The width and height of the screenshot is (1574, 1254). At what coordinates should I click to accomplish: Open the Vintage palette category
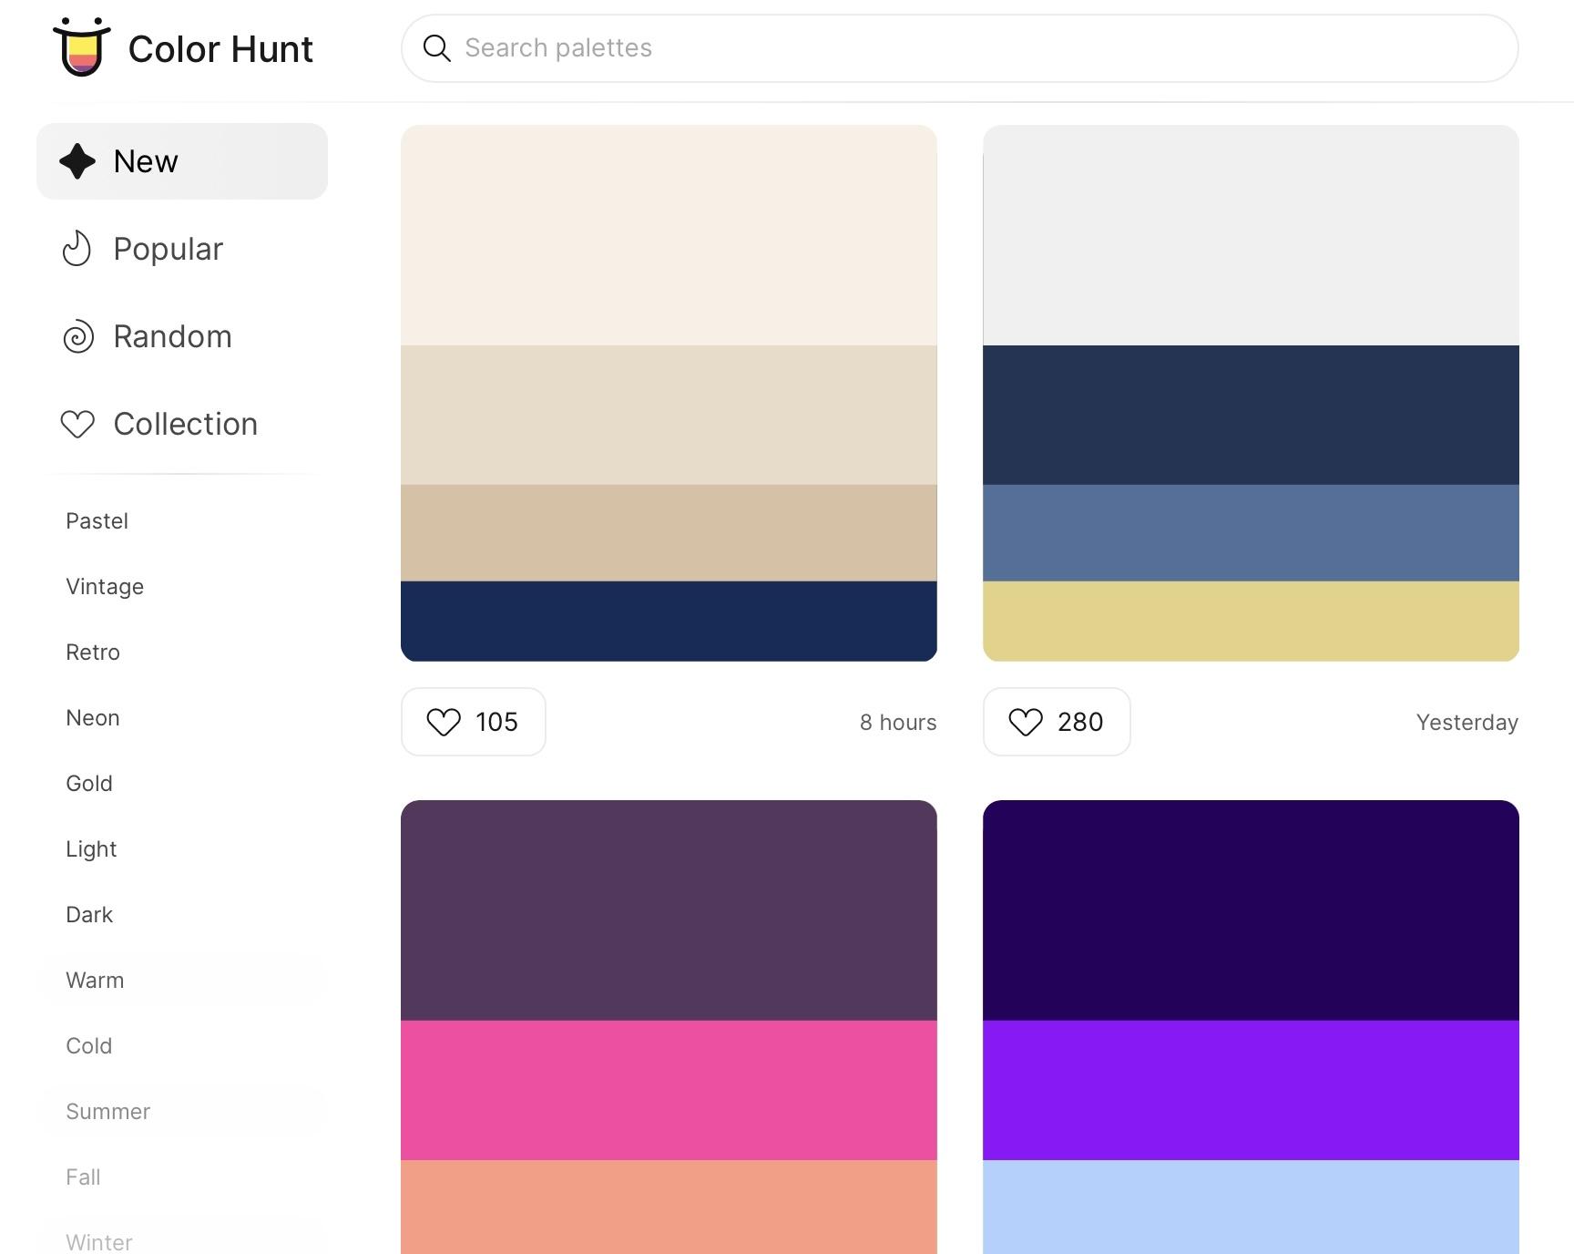pyautogui.click(x=105, y=587)
